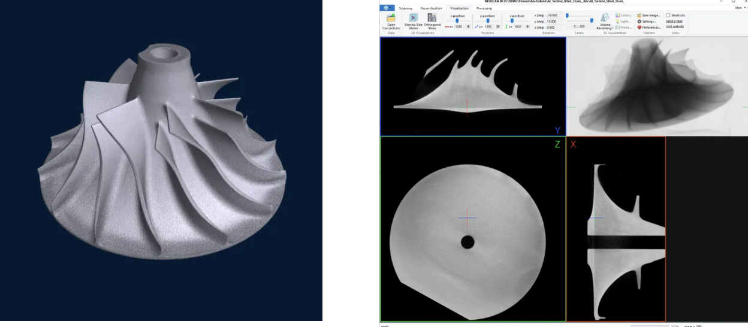Open the Processing tab
This screenshot has width=748, height=327.
484,8
